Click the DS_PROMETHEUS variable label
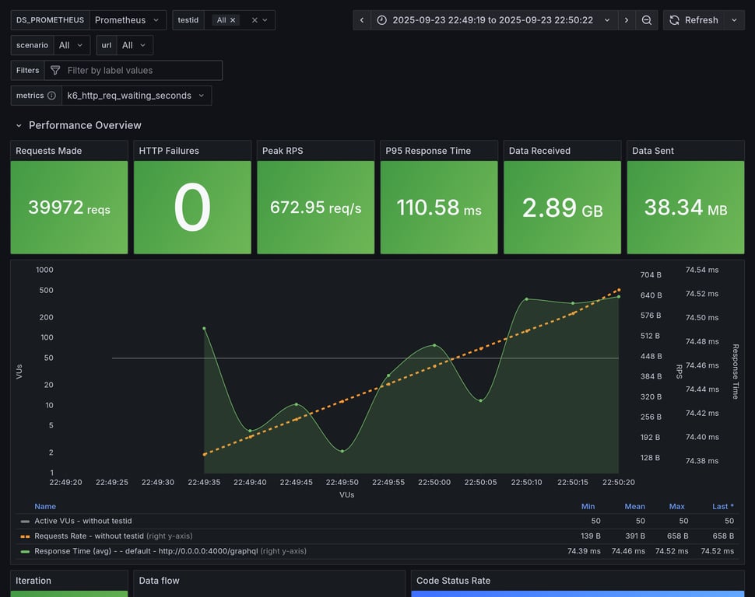This screenshot has height=597, width=755. tap(50, 20)
